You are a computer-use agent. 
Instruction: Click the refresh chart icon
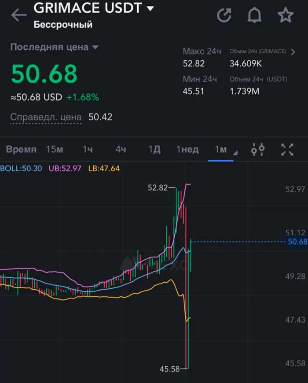point(224,15)
